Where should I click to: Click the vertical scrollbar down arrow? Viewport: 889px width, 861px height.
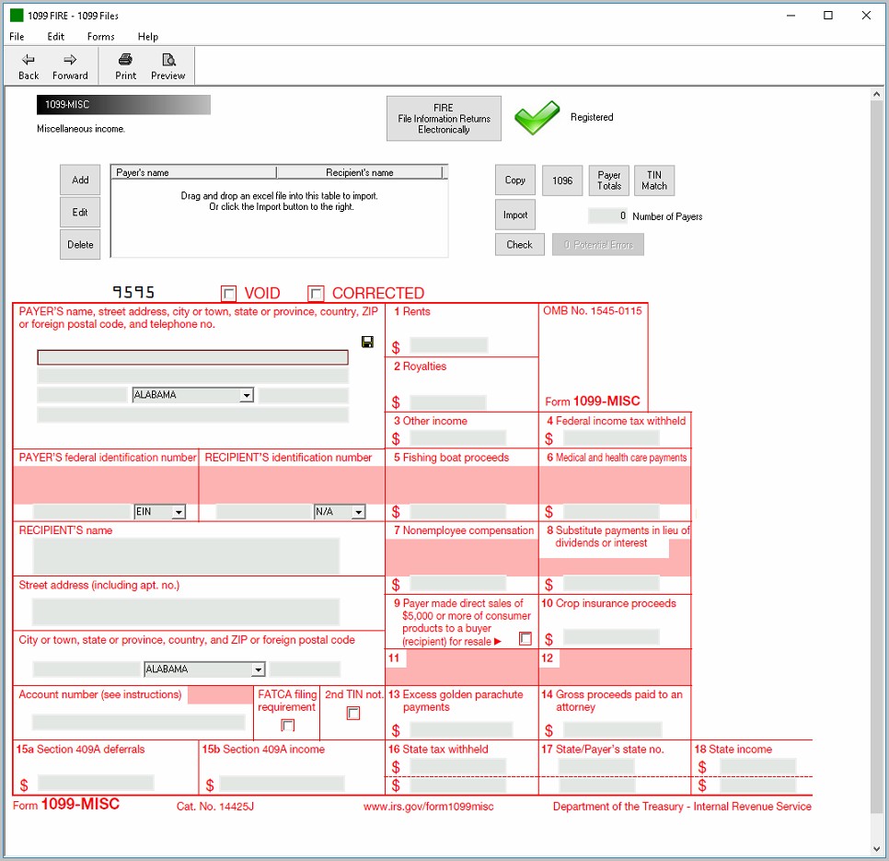click(x=877, y=849)
